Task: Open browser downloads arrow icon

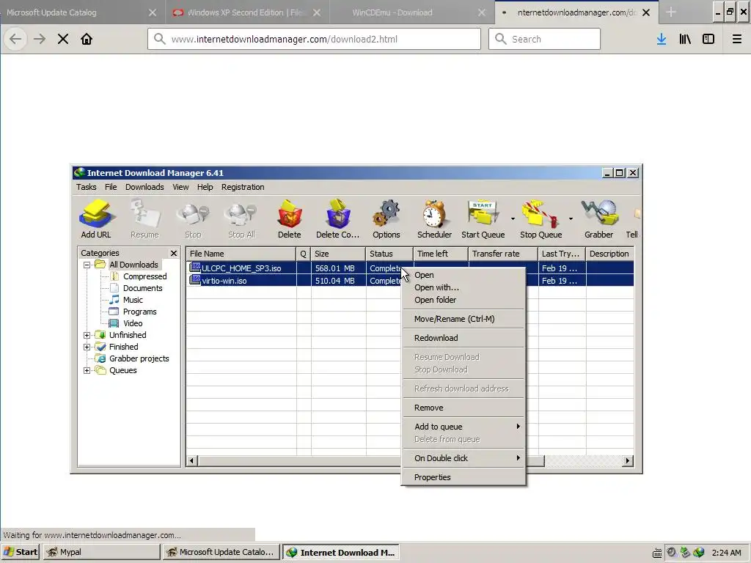Action: tap(662, 39)
